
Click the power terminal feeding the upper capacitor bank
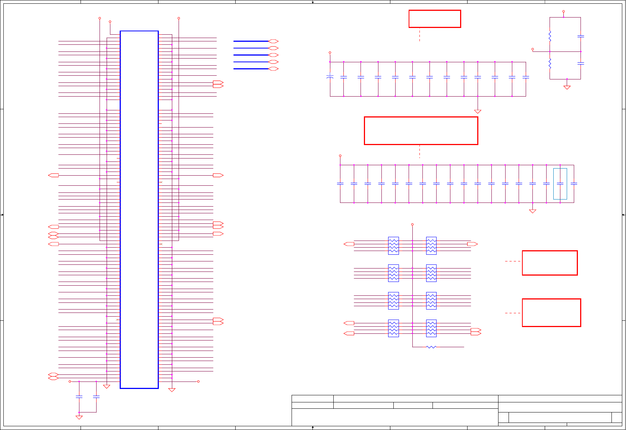[x=330, y=53]
